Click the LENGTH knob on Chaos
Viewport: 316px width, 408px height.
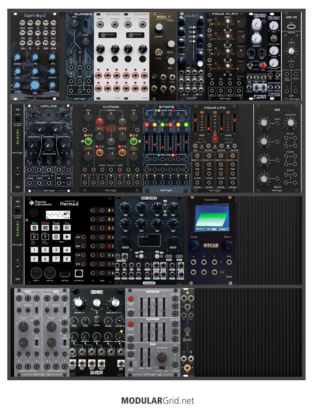(111, 156)
